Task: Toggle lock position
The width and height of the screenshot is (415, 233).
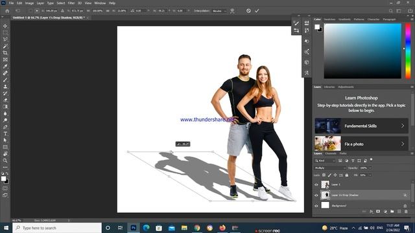Action: [x=335, y=175]
